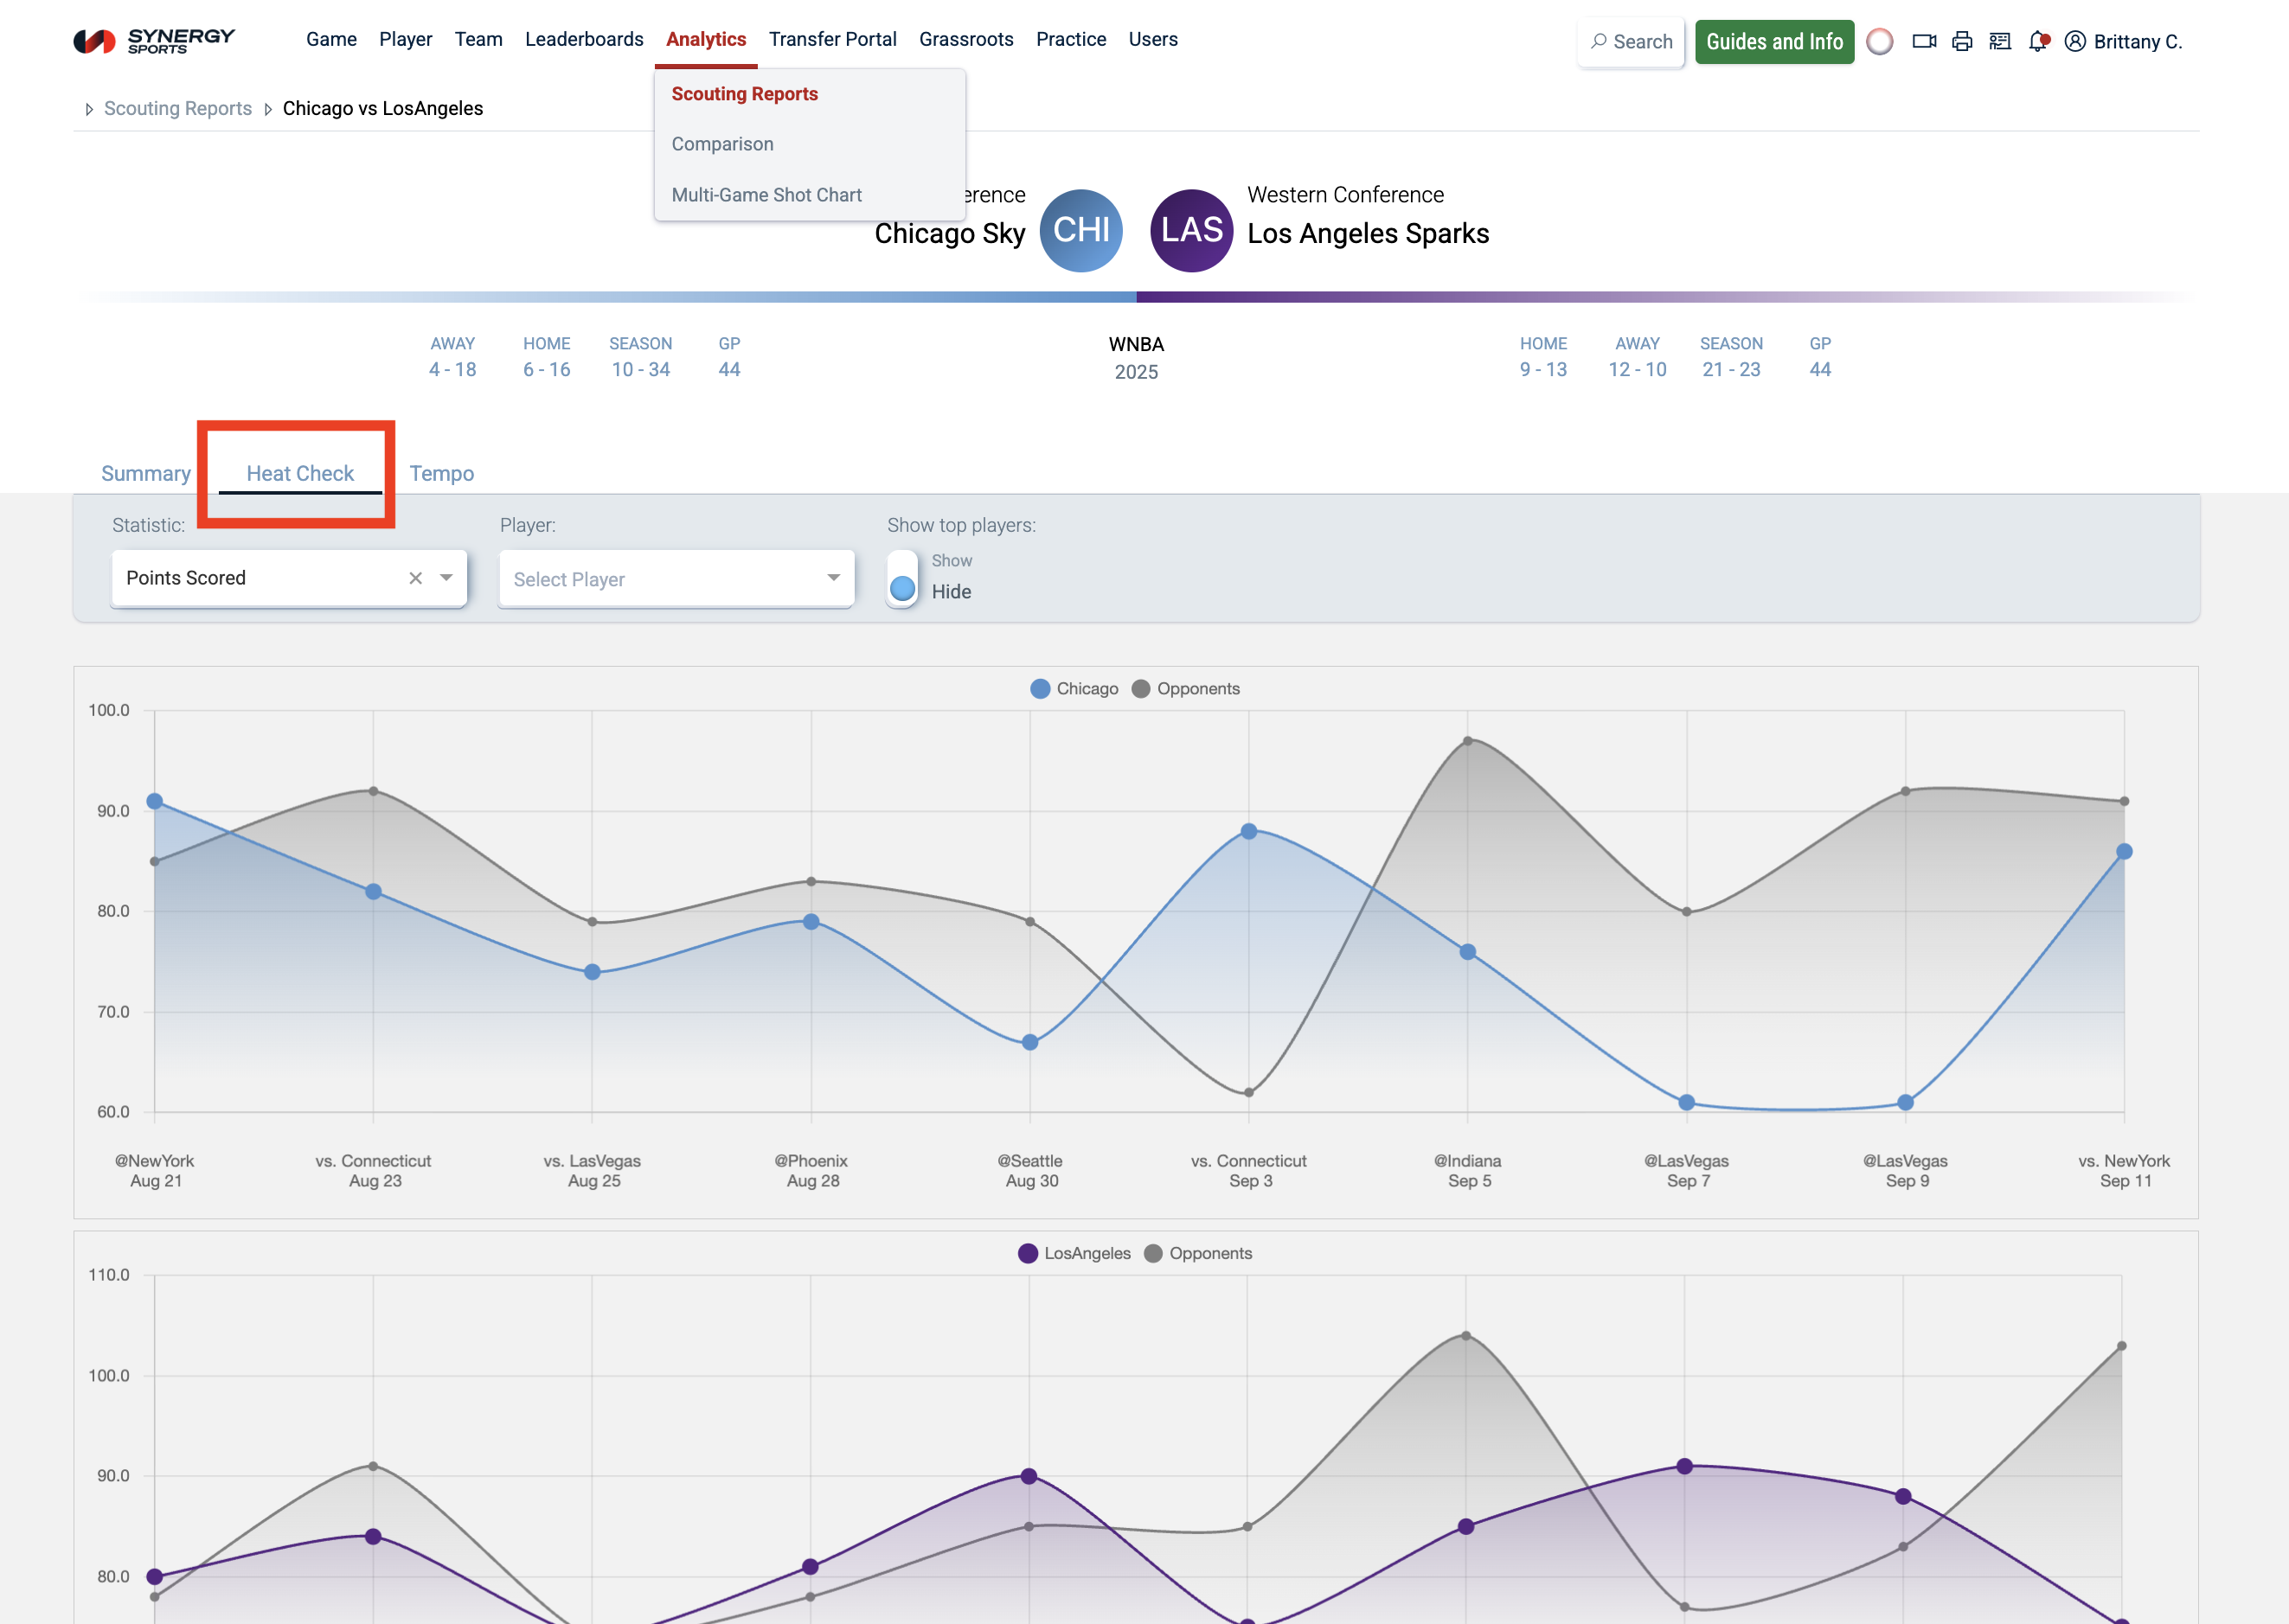Open the Grassroots menu

click(x=966, y=40)
